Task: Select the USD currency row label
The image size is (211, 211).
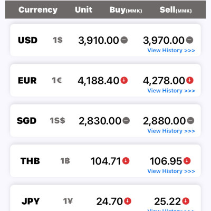Action: pyautogui.click(x=27, y=40)
